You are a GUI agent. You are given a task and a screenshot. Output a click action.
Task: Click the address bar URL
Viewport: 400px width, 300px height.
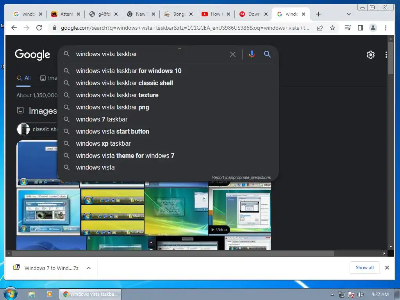tap(185, 28)
